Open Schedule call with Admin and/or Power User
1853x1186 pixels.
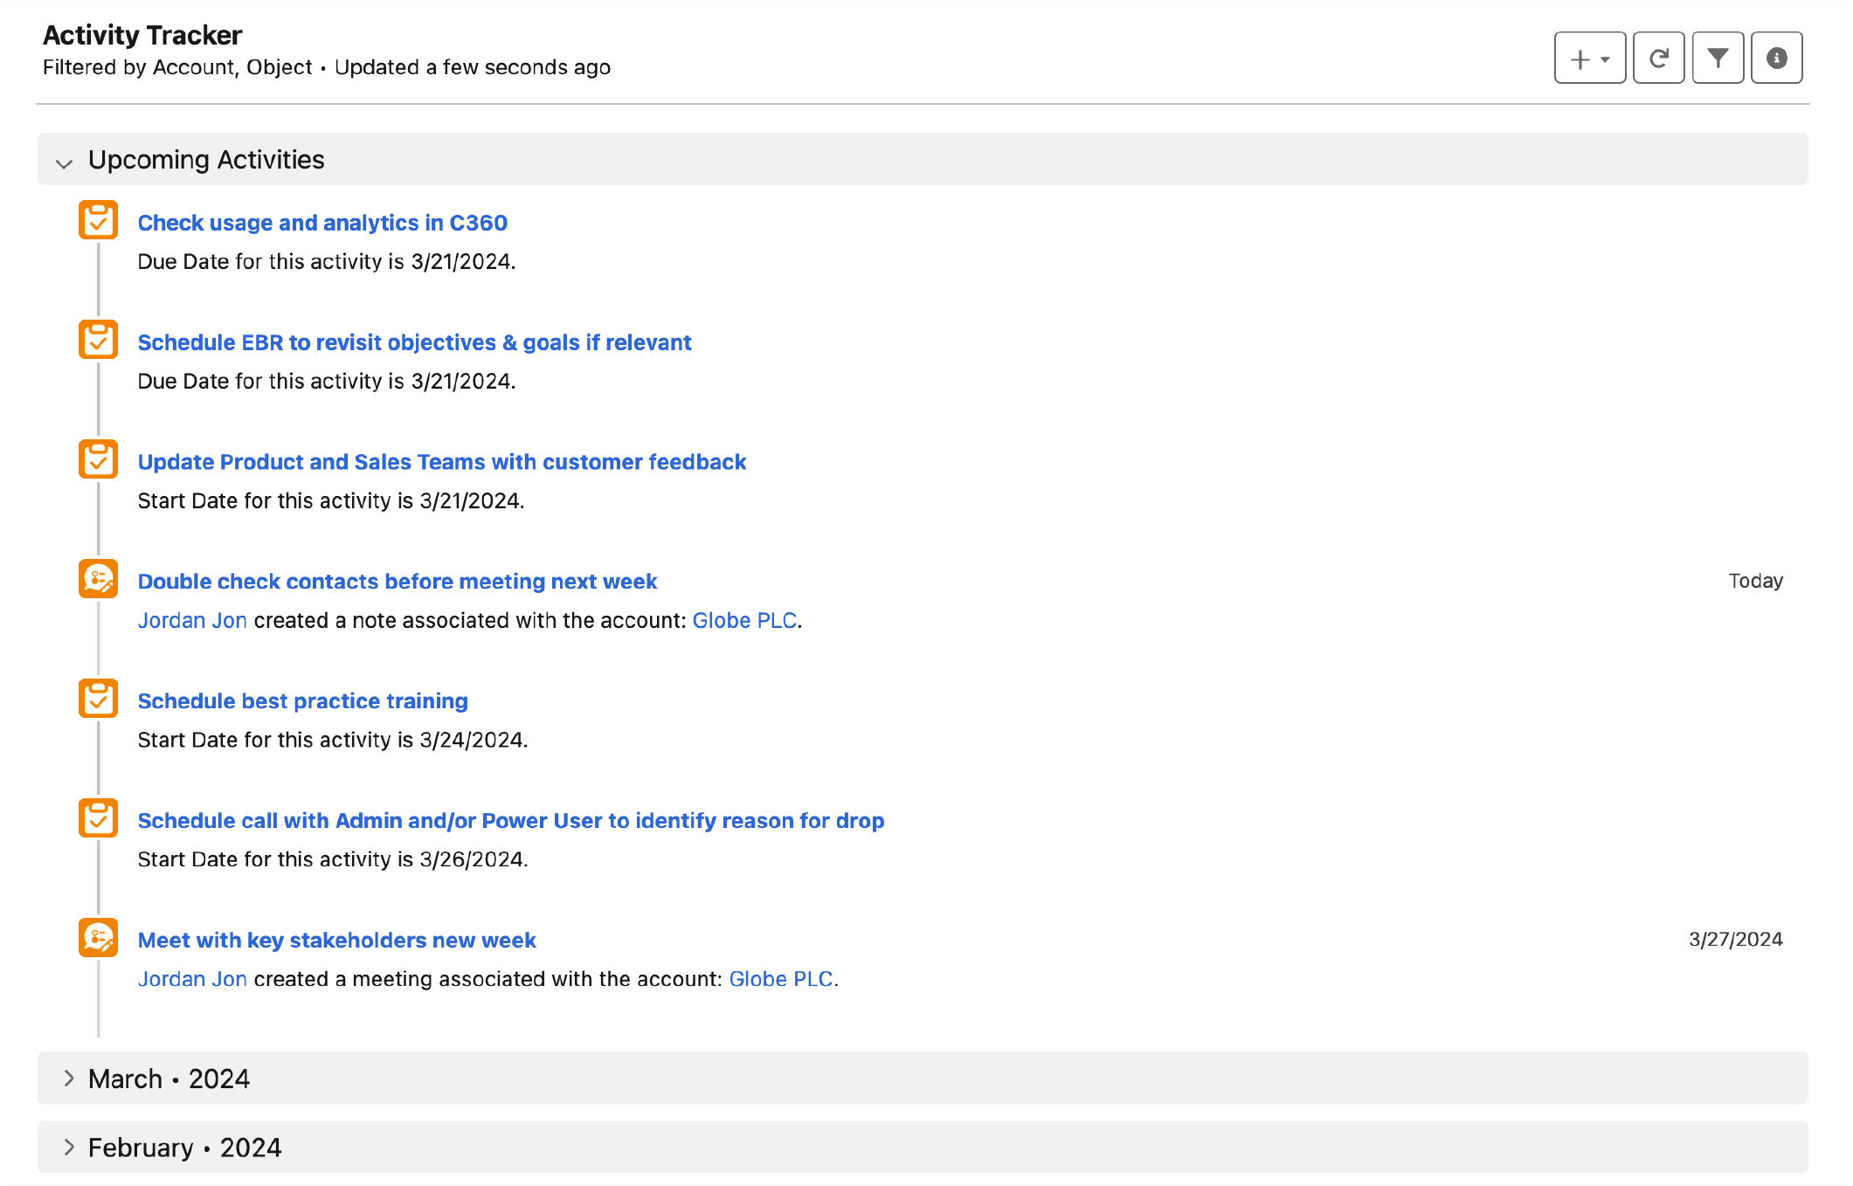point(510,821)
